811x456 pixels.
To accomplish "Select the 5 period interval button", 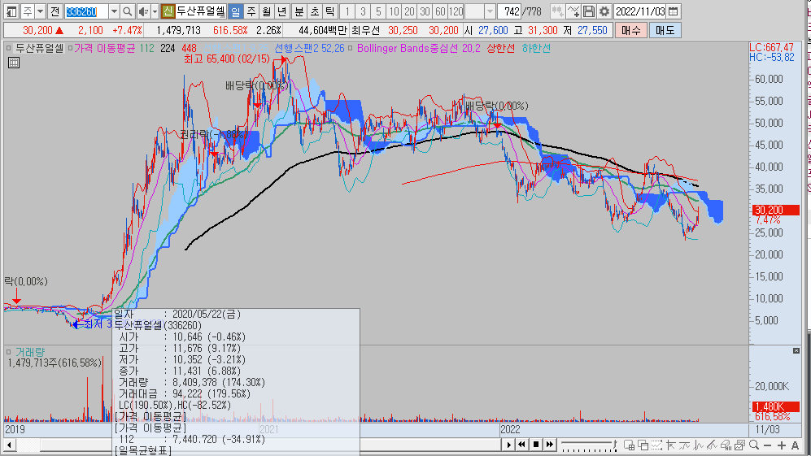I will 378,11.
